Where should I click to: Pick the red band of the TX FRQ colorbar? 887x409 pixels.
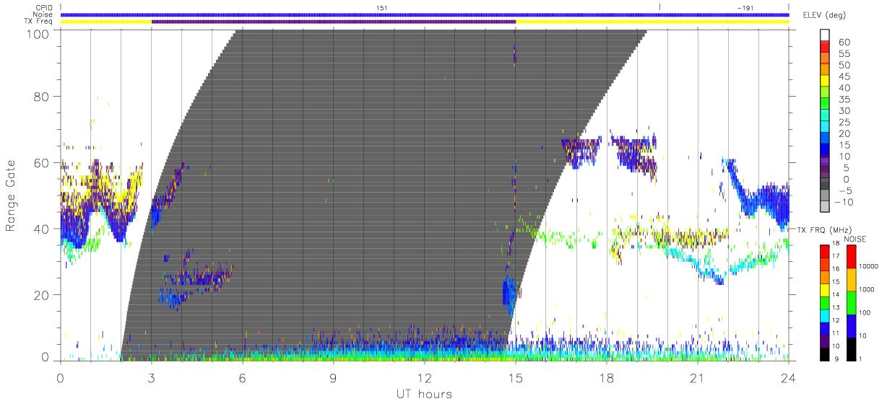tap(825, 251)
